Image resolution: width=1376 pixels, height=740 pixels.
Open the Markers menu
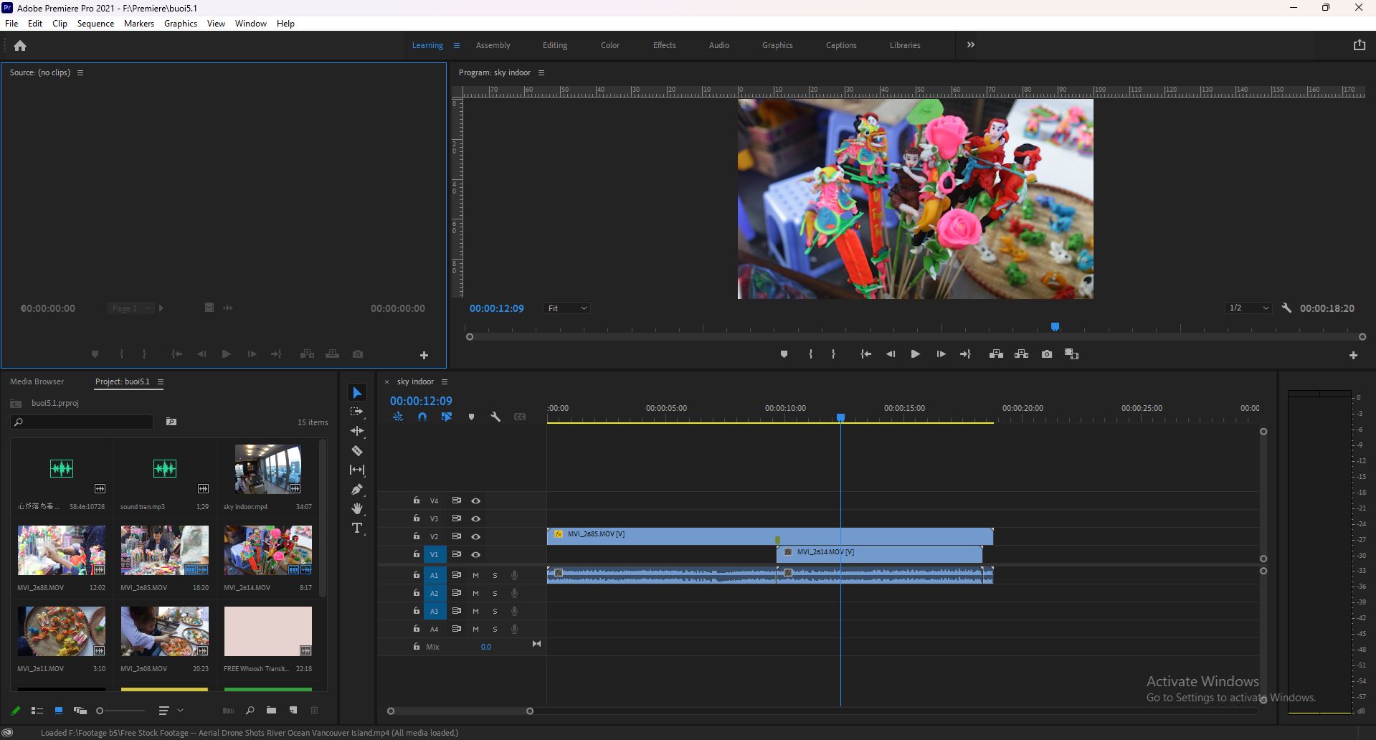139,24
